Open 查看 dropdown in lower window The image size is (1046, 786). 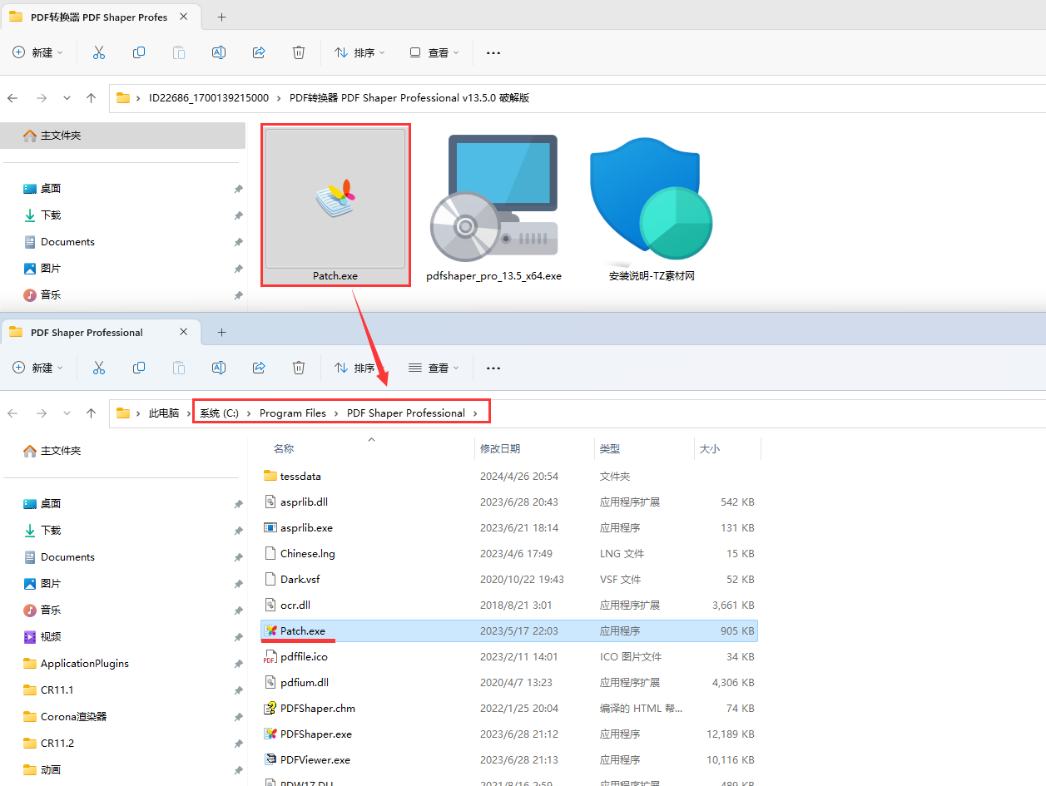point(434,368)
